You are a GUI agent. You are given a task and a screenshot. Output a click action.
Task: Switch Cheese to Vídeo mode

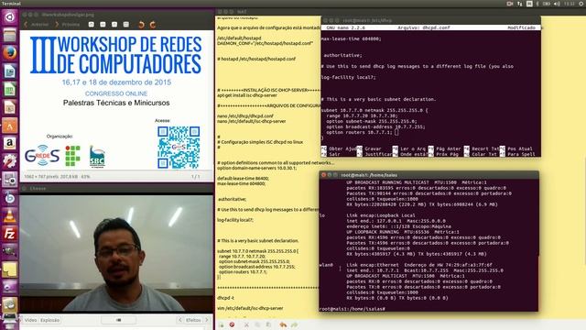[30, 320]
